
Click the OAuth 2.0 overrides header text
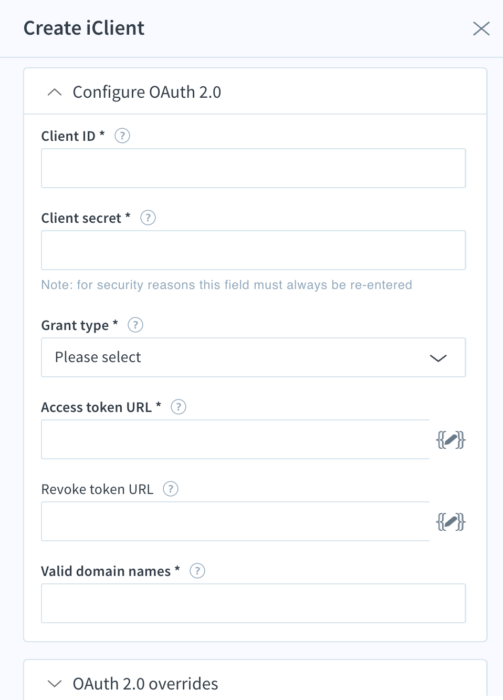(x=145, y=684)
